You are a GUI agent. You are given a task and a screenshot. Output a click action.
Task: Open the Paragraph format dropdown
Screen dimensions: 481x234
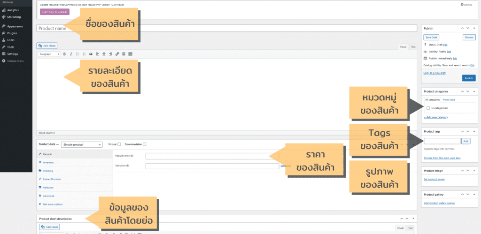pos(49,54)
